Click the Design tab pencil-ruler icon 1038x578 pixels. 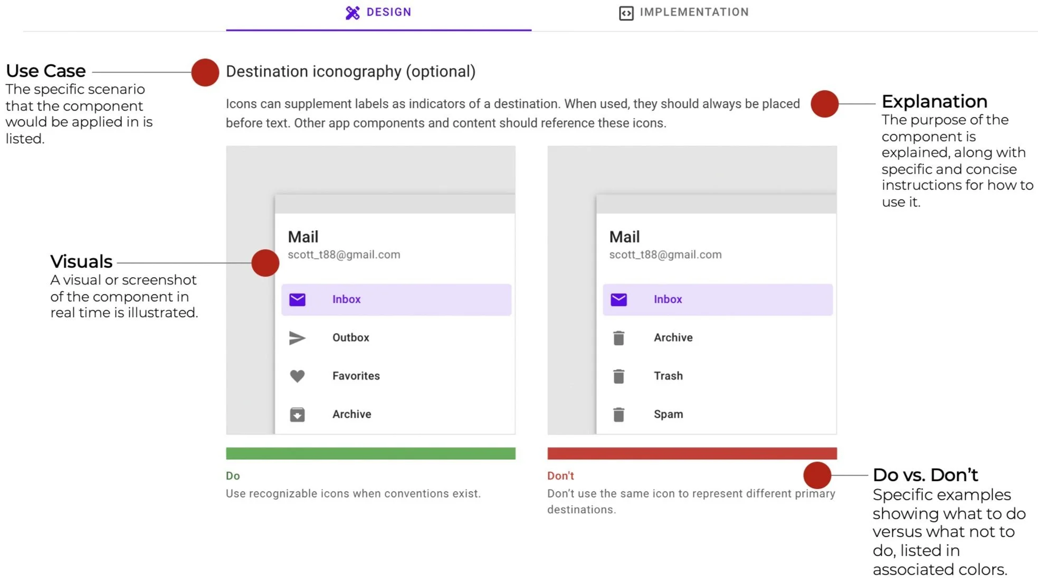point(353,13)
